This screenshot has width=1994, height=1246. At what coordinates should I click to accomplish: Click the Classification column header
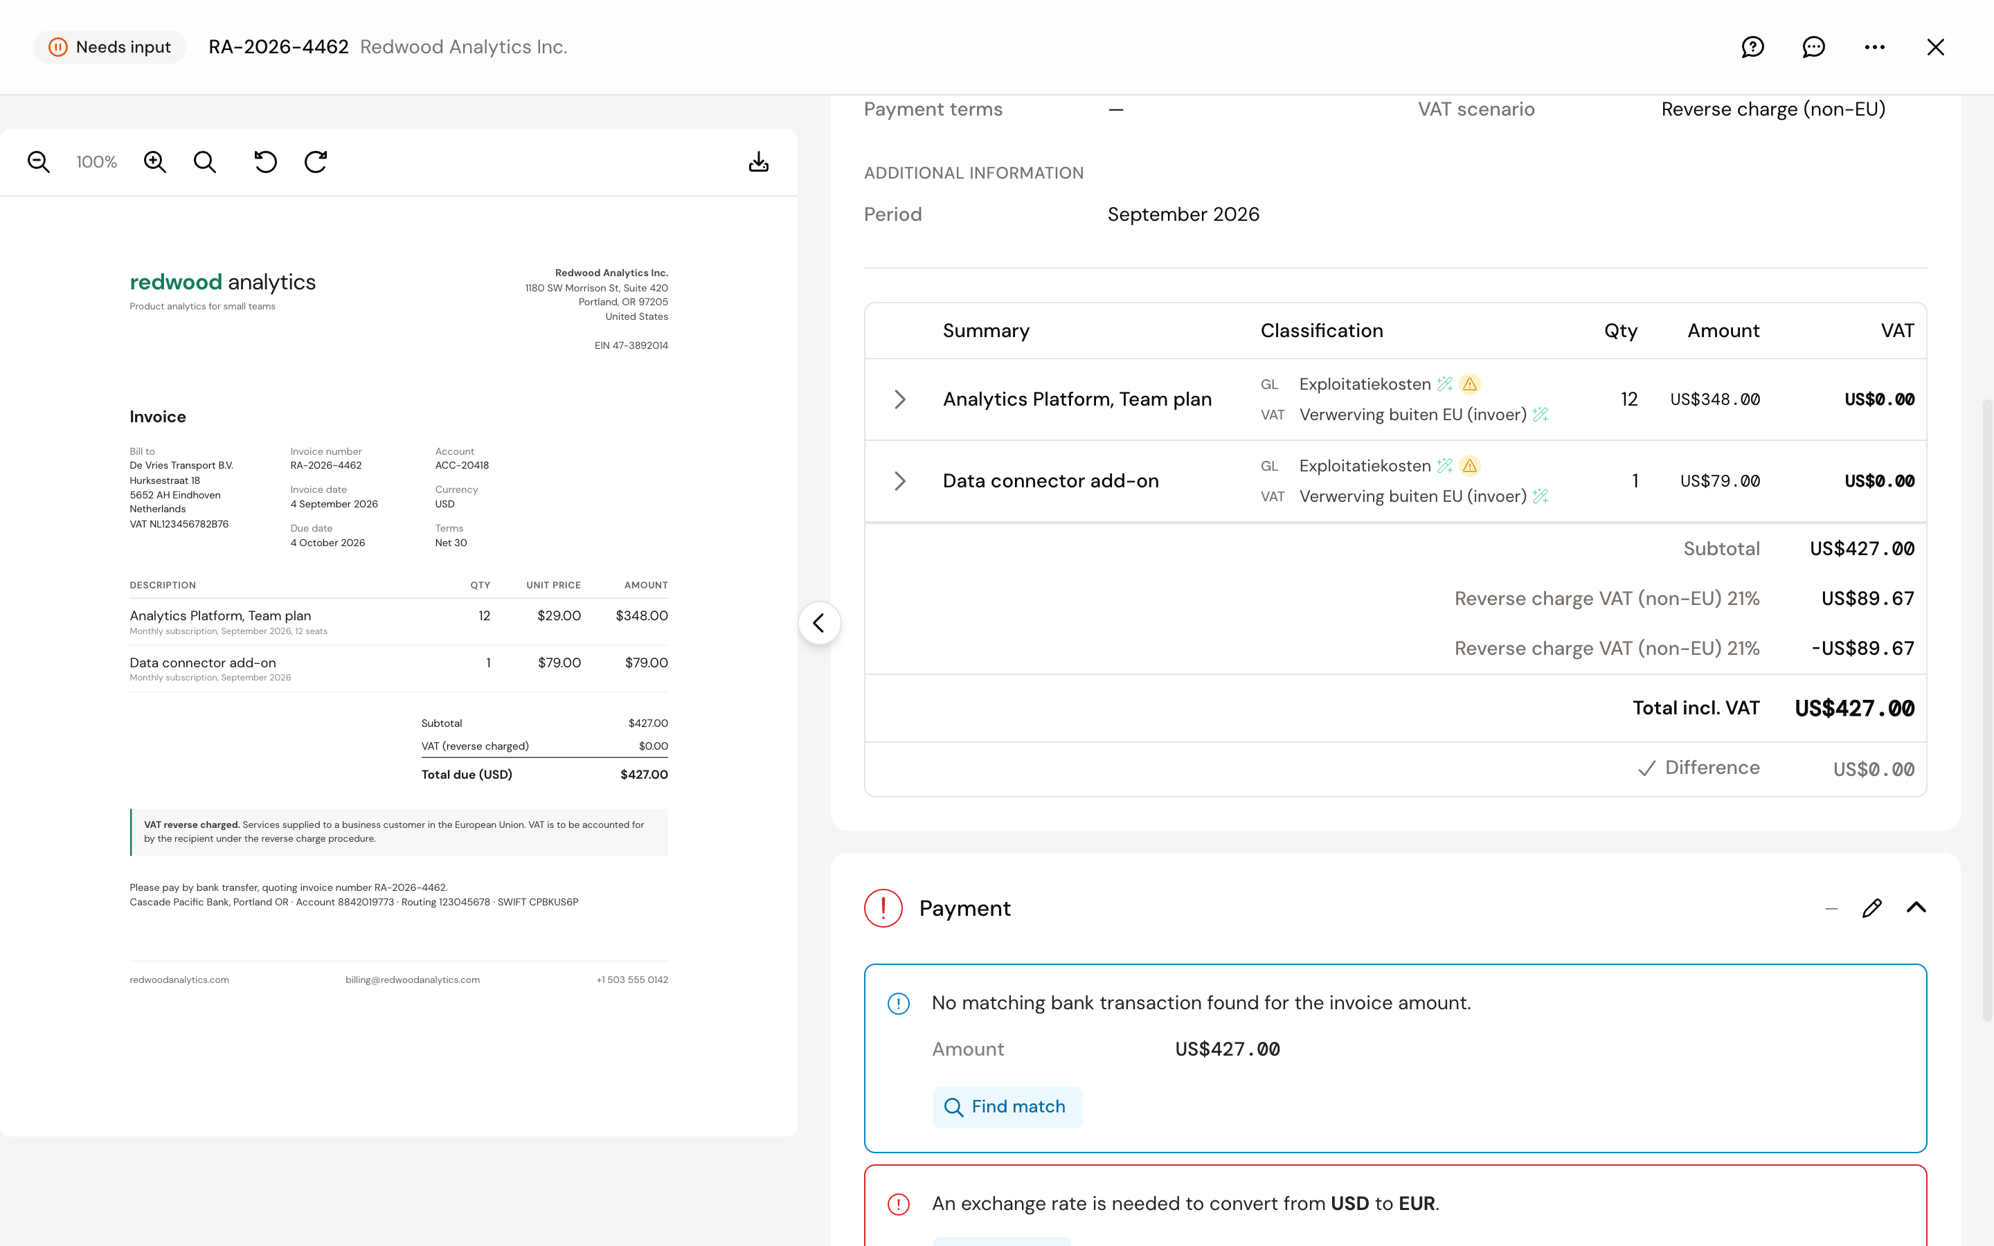(1322, 330)
